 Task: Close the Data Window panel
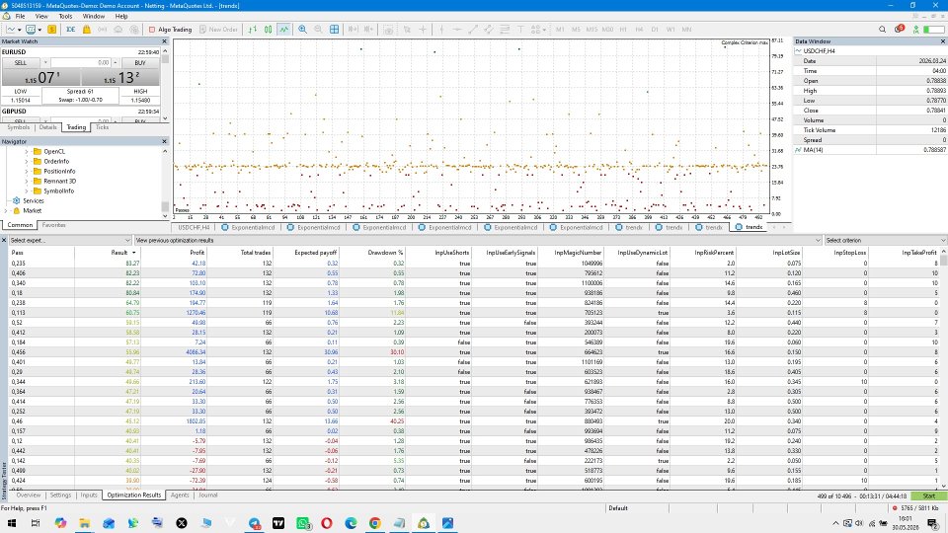(x=942, y=41)
